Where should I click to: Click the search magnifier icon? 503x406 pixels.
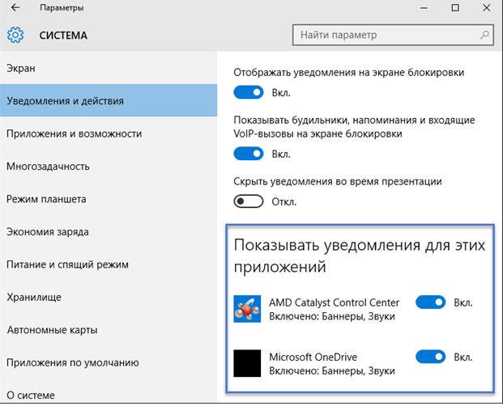point(484,35)
